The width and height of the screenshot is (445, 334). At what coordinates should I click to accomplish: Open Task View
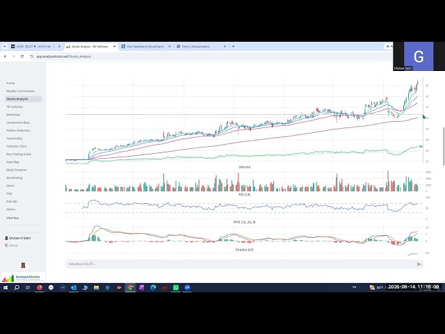click(x=28, y=287)
